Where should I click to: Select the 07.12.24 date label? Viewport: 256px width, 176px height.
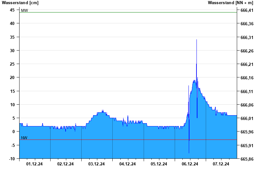(221, 164)
